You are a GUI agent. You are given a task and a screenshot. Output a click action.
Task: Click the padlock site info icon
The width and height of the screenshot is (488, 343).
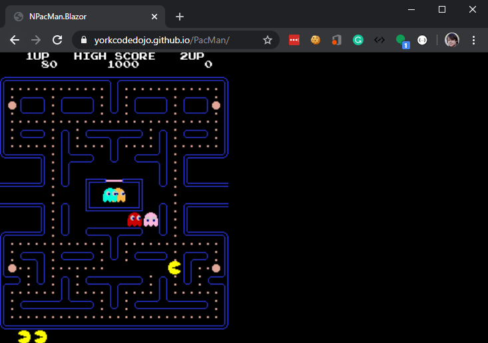pyautogui.click(x=84, y=40)
